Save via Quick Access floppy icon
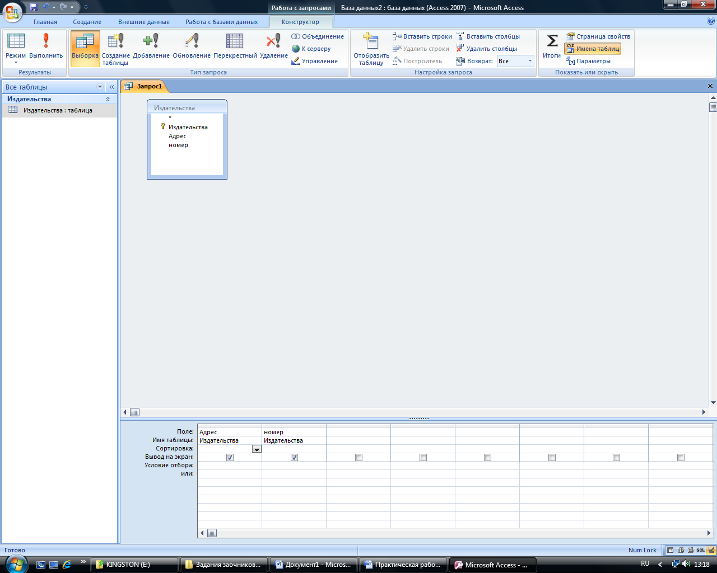 point(34,7)
